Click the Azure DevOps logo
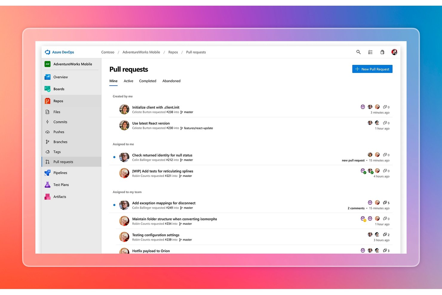This screenshot has height=295, width=442. pos(47,52)
